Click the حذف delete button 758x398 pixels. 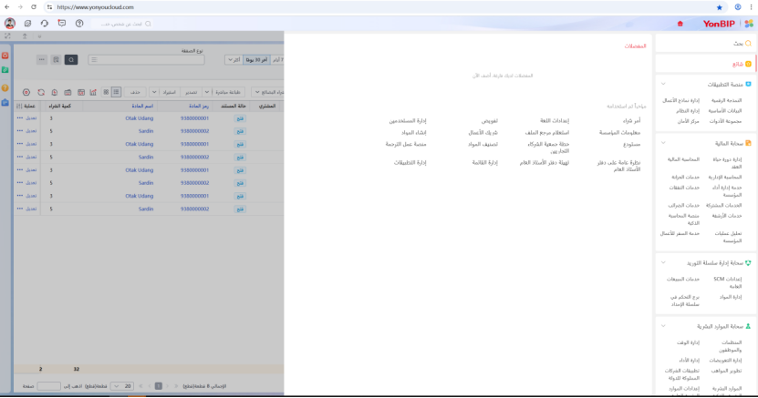135,92
